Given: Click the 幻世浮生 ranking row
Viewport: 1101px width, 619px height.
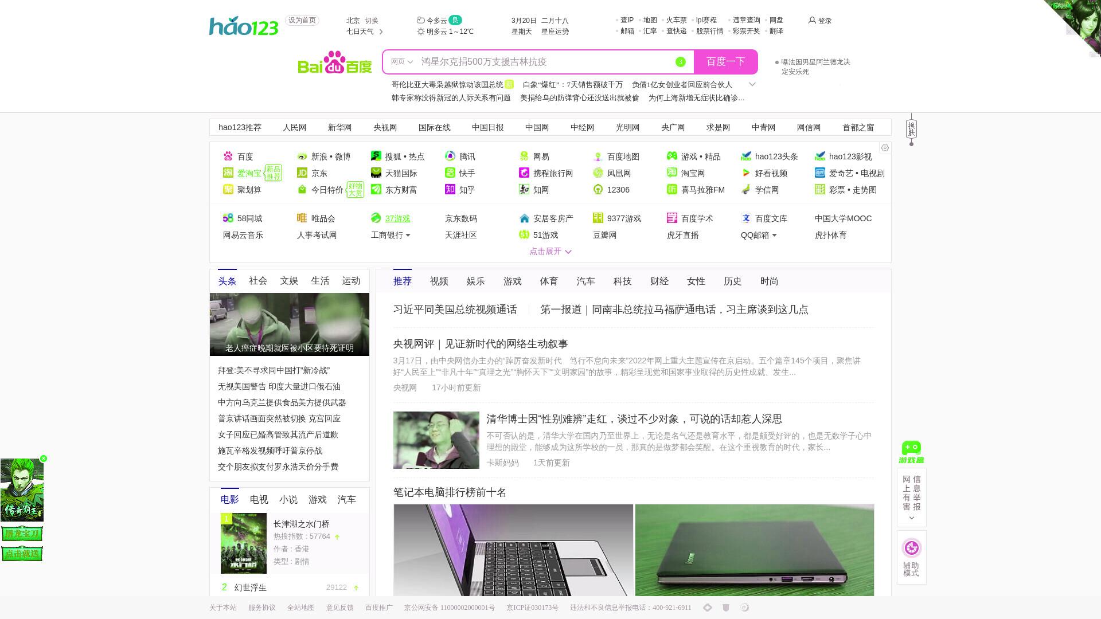Looking at the screenshot, I should (290, 587).
